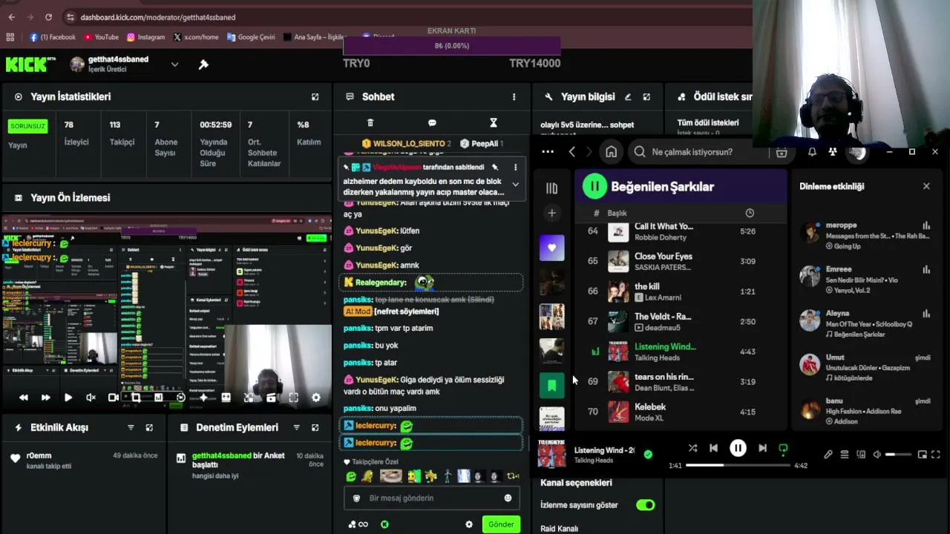
Task: Toggle Spotify repeat mode
Action: click(782, 448)
